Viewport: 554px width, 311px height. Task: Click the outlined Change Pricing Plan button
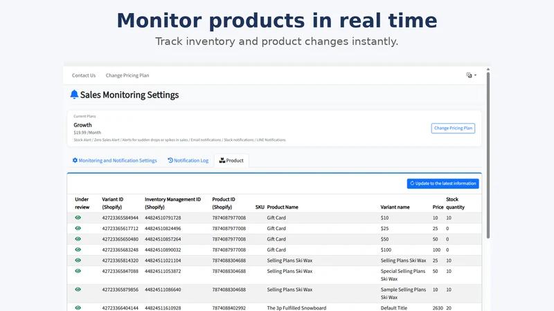coord(453,128)
